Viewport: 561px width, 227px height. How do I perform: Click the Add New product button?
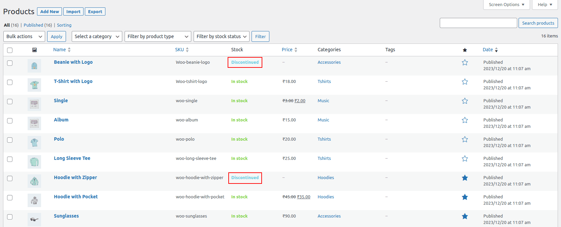point(49,11)
